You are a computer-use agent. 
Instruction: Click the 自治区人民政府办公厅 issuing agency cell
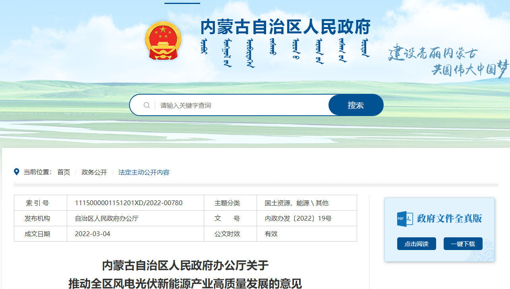coord(106,218)
